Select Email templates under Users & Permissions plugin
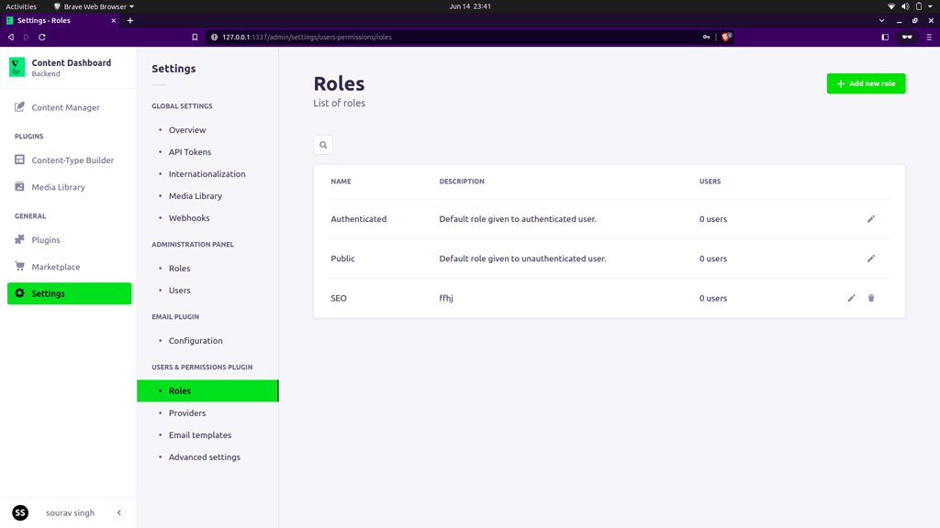The height and width of the screenshot is (528, 940). pyautogui.click(x=198, y=434)
